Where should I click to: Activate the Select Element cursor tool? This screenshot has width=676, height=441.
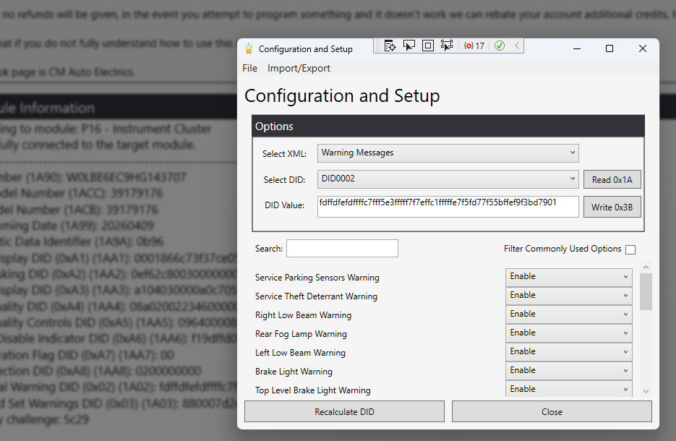(408, 46)
